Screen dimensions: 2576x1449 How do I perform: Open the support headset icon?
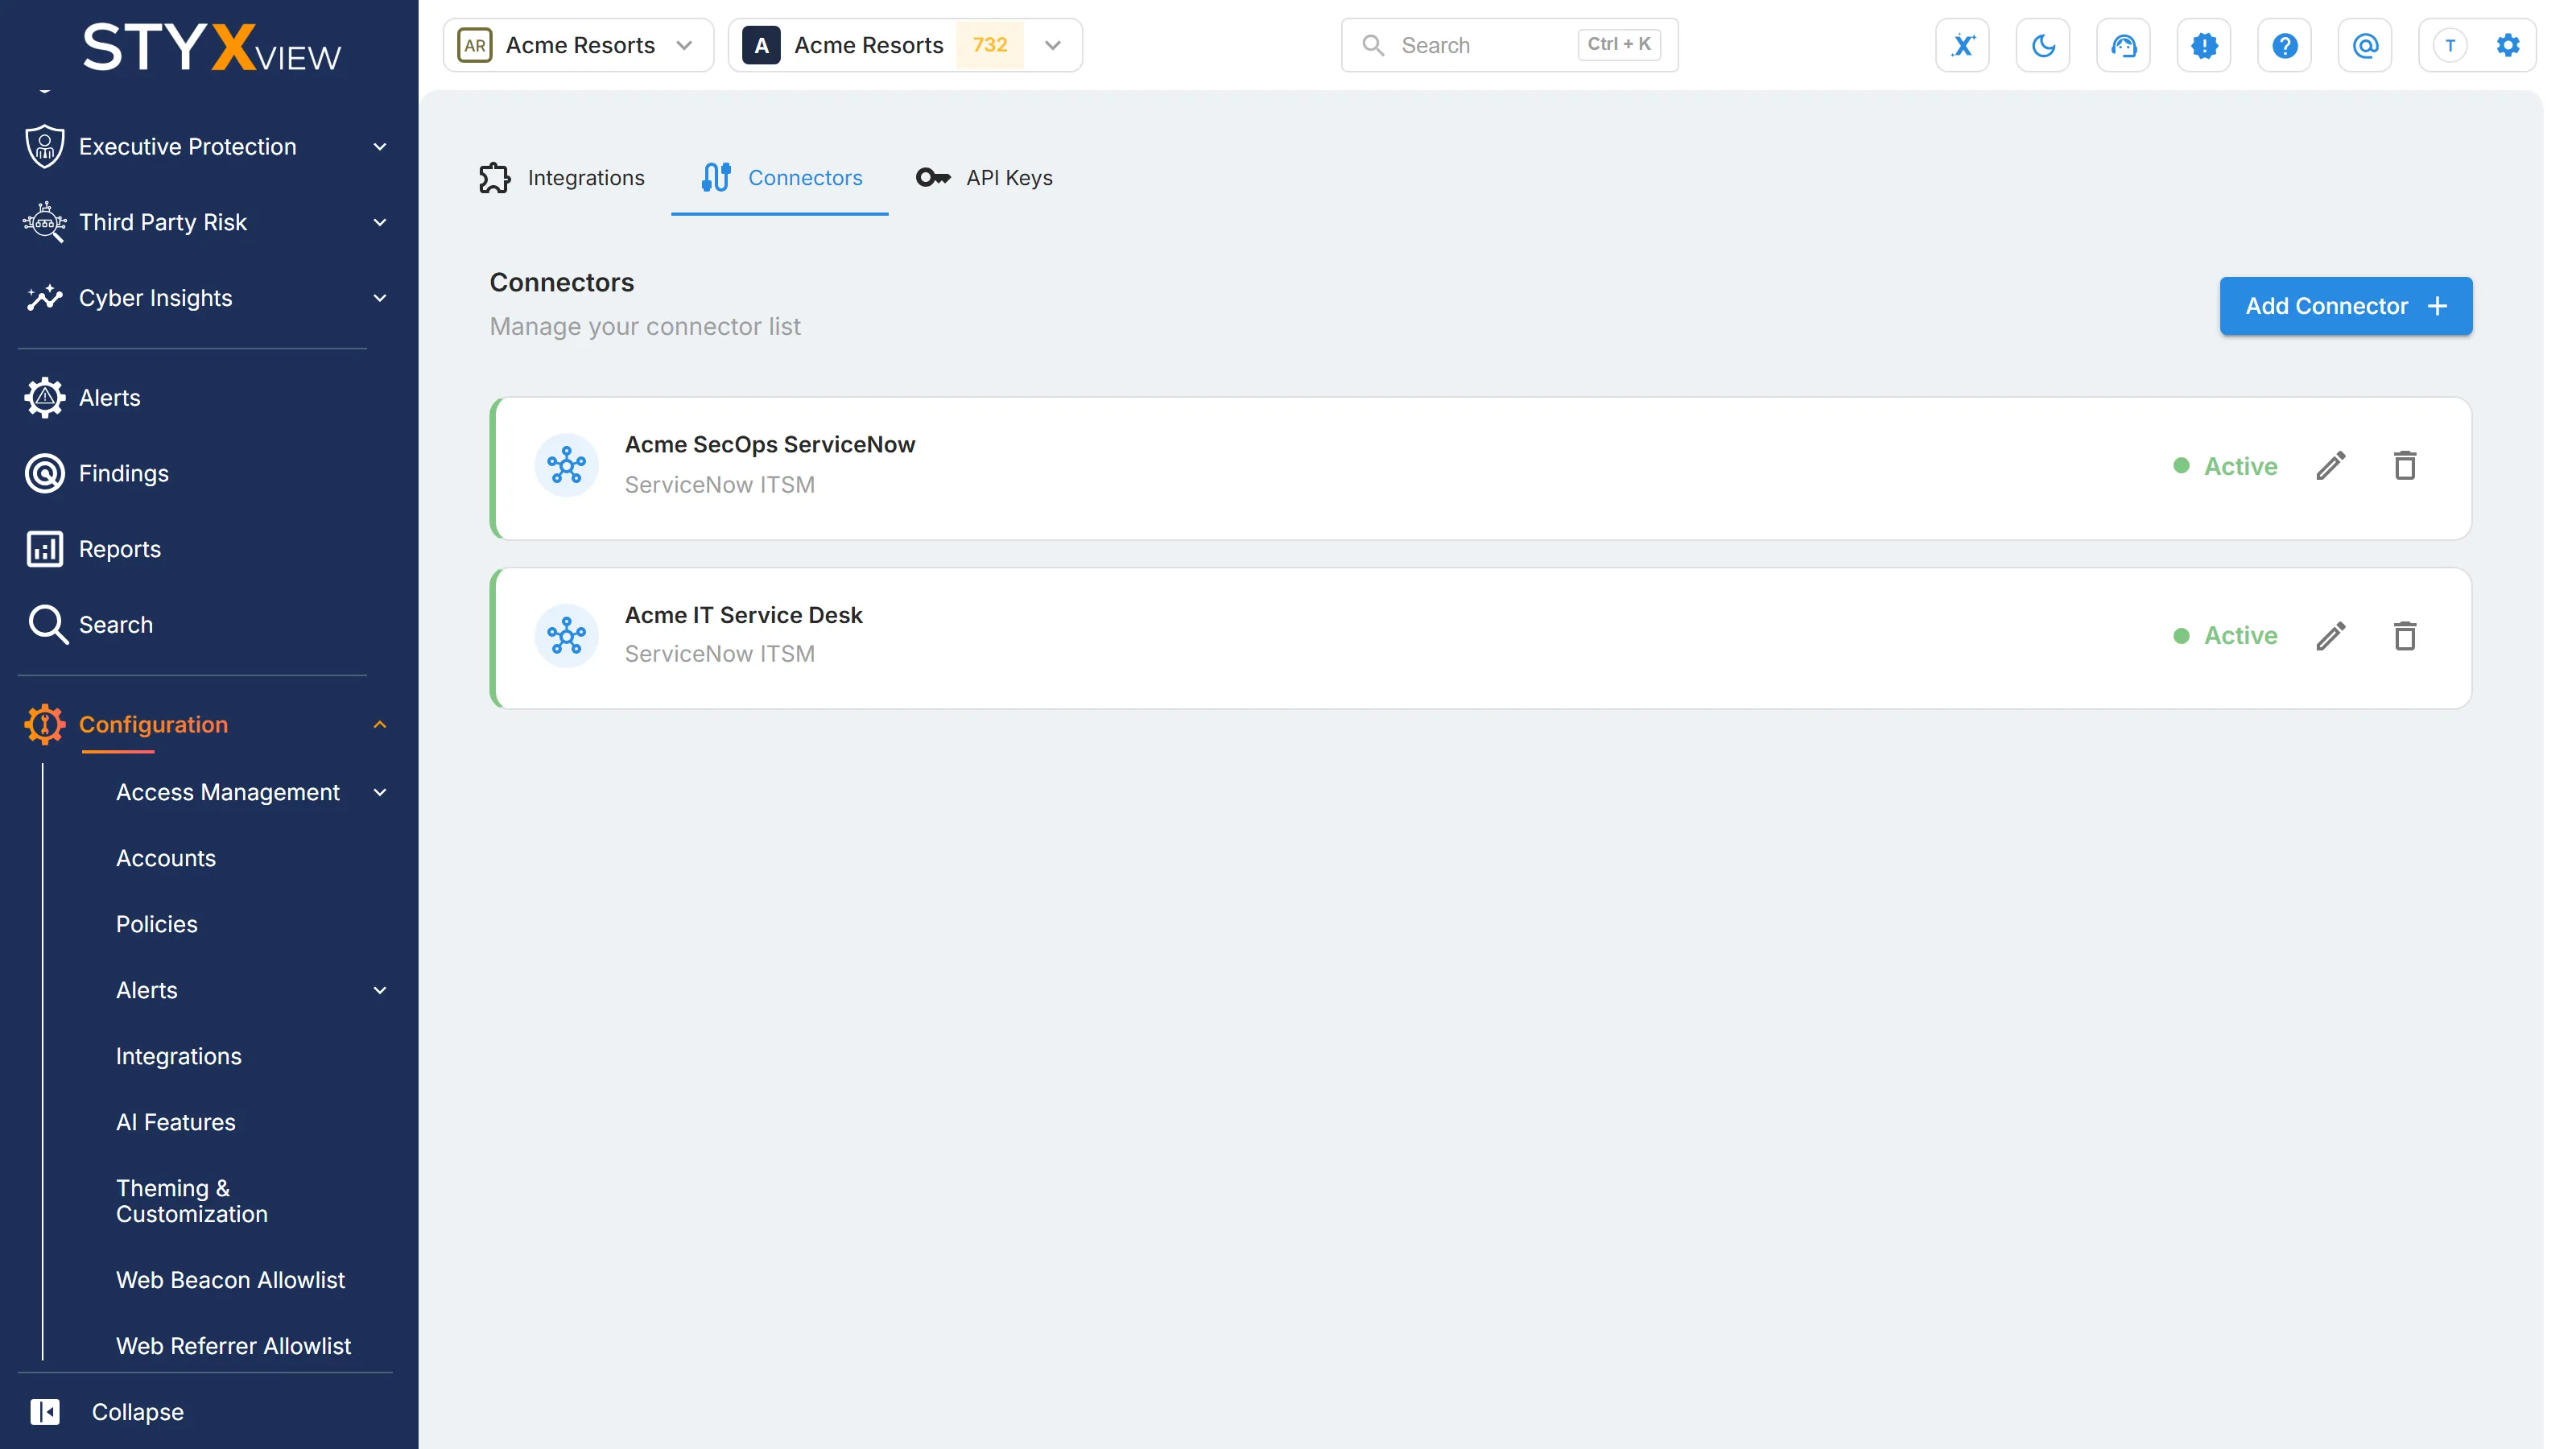point(2123,45)
